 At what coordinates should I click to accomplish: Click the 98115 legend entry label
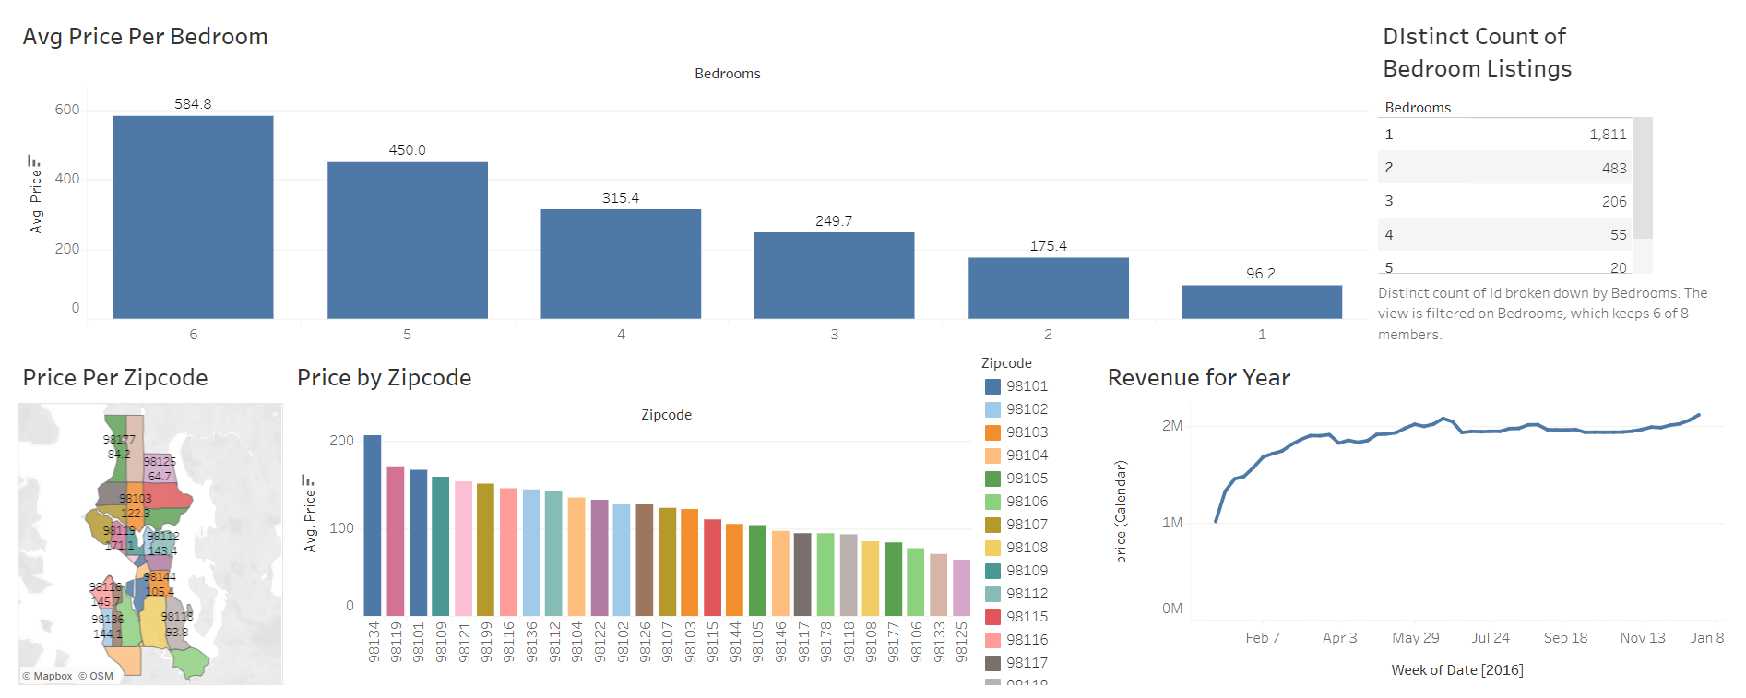tap(1027, 617)
